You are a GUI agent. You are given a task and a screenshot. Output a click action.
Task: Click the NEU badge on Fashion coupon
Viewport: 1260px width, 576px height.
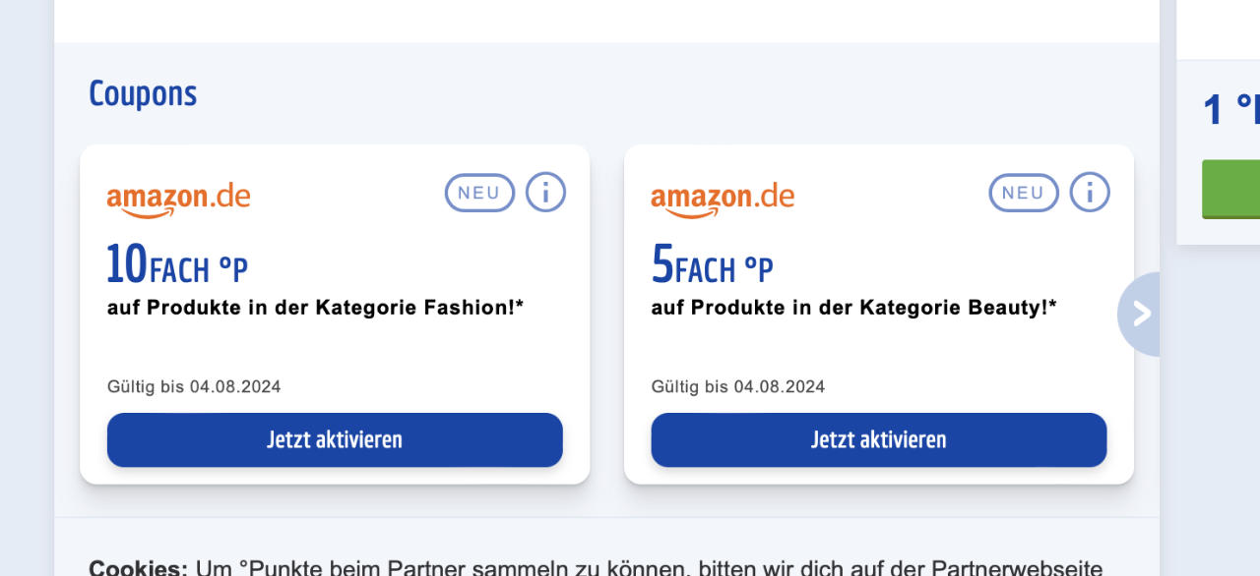pyautogui.click(x=479, y=193)
